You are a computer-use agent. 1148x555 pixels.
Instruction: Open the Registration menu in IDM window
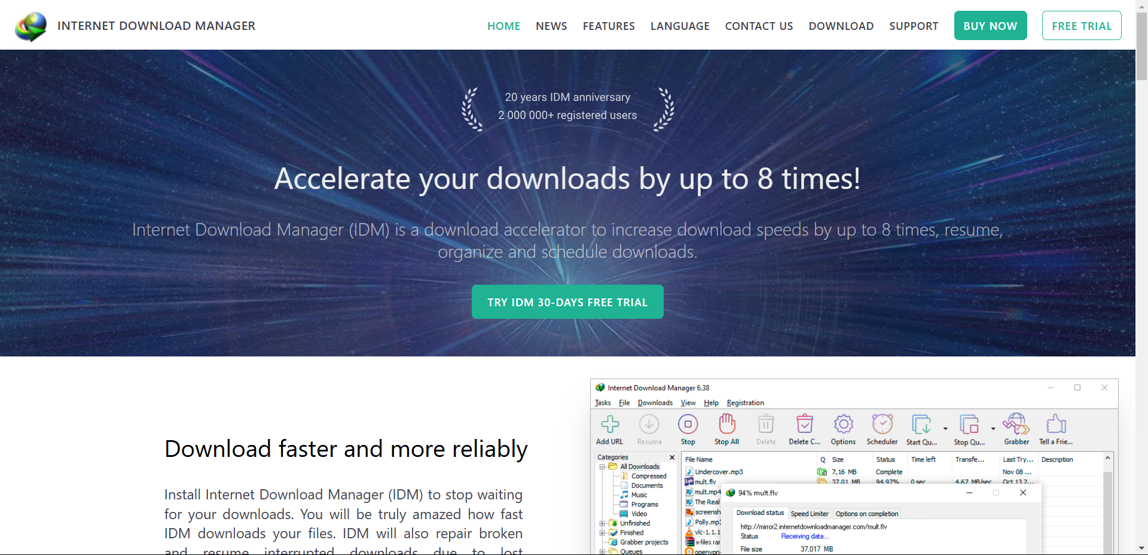(x=745, y=403)
